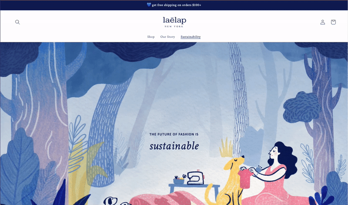Click the yellow plant behind the dog
This screenshot has width=348, height=205.
pos(226,148)
